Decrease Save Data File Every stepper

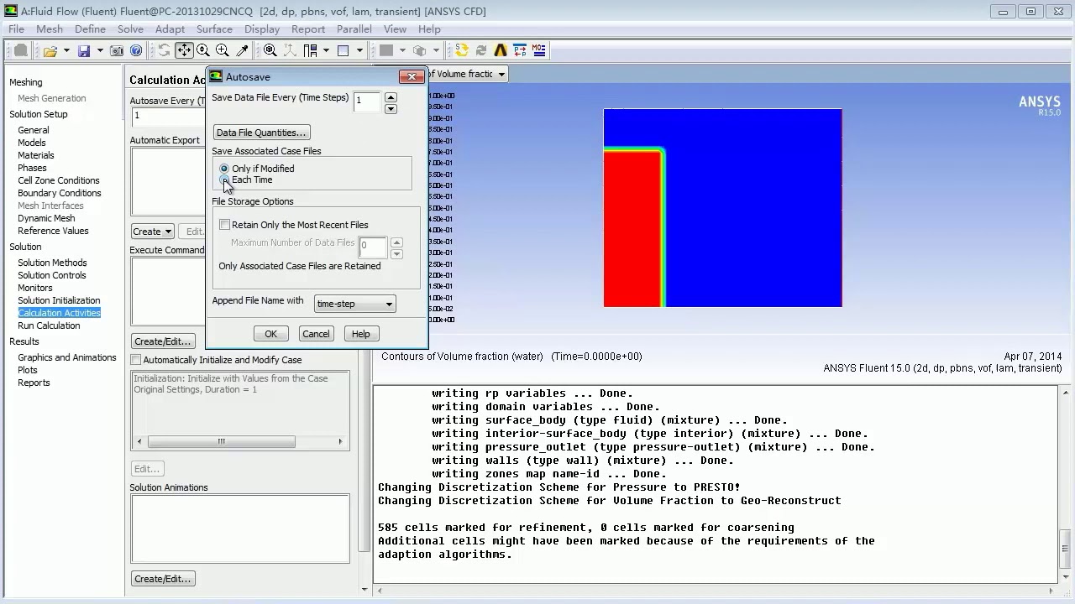coord(391,108)
